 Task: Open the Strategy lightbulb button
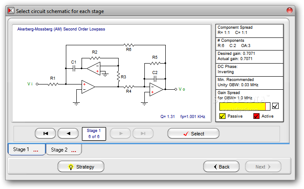(x=81, y=166)
